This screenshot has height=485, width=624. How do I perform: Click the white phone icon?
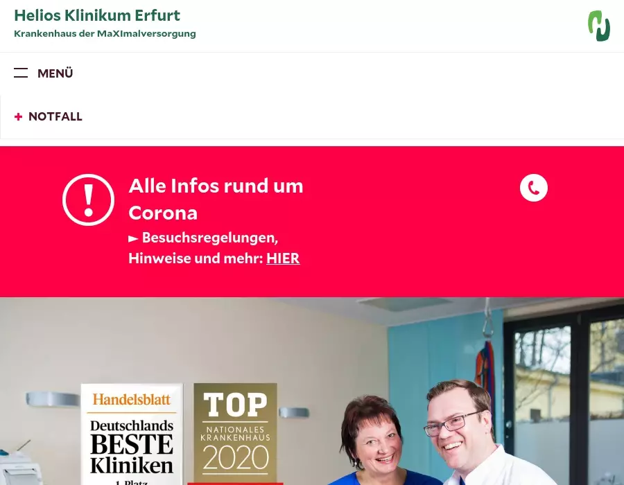click(x=534, y=188)
